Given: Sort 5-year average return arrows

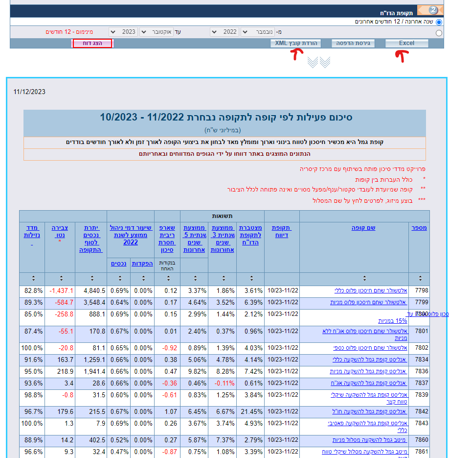Looking at the screenshot, I should coord(195,278).
